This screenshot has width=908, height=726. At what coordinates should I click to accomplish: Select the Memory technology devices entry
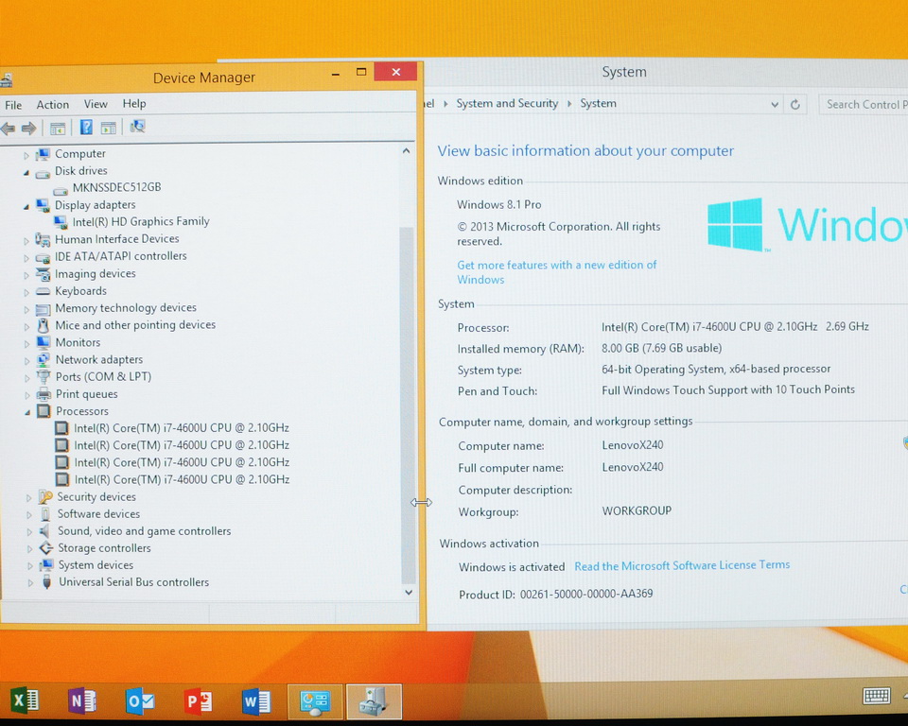pyautogui.click(x=126, y=308)
